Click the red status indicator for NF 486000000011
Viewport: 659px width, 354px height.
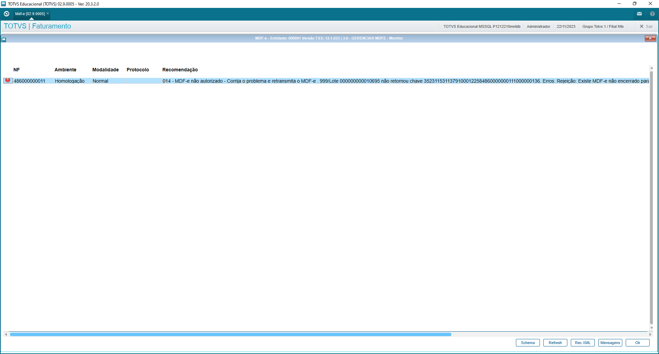coord(8,81)
